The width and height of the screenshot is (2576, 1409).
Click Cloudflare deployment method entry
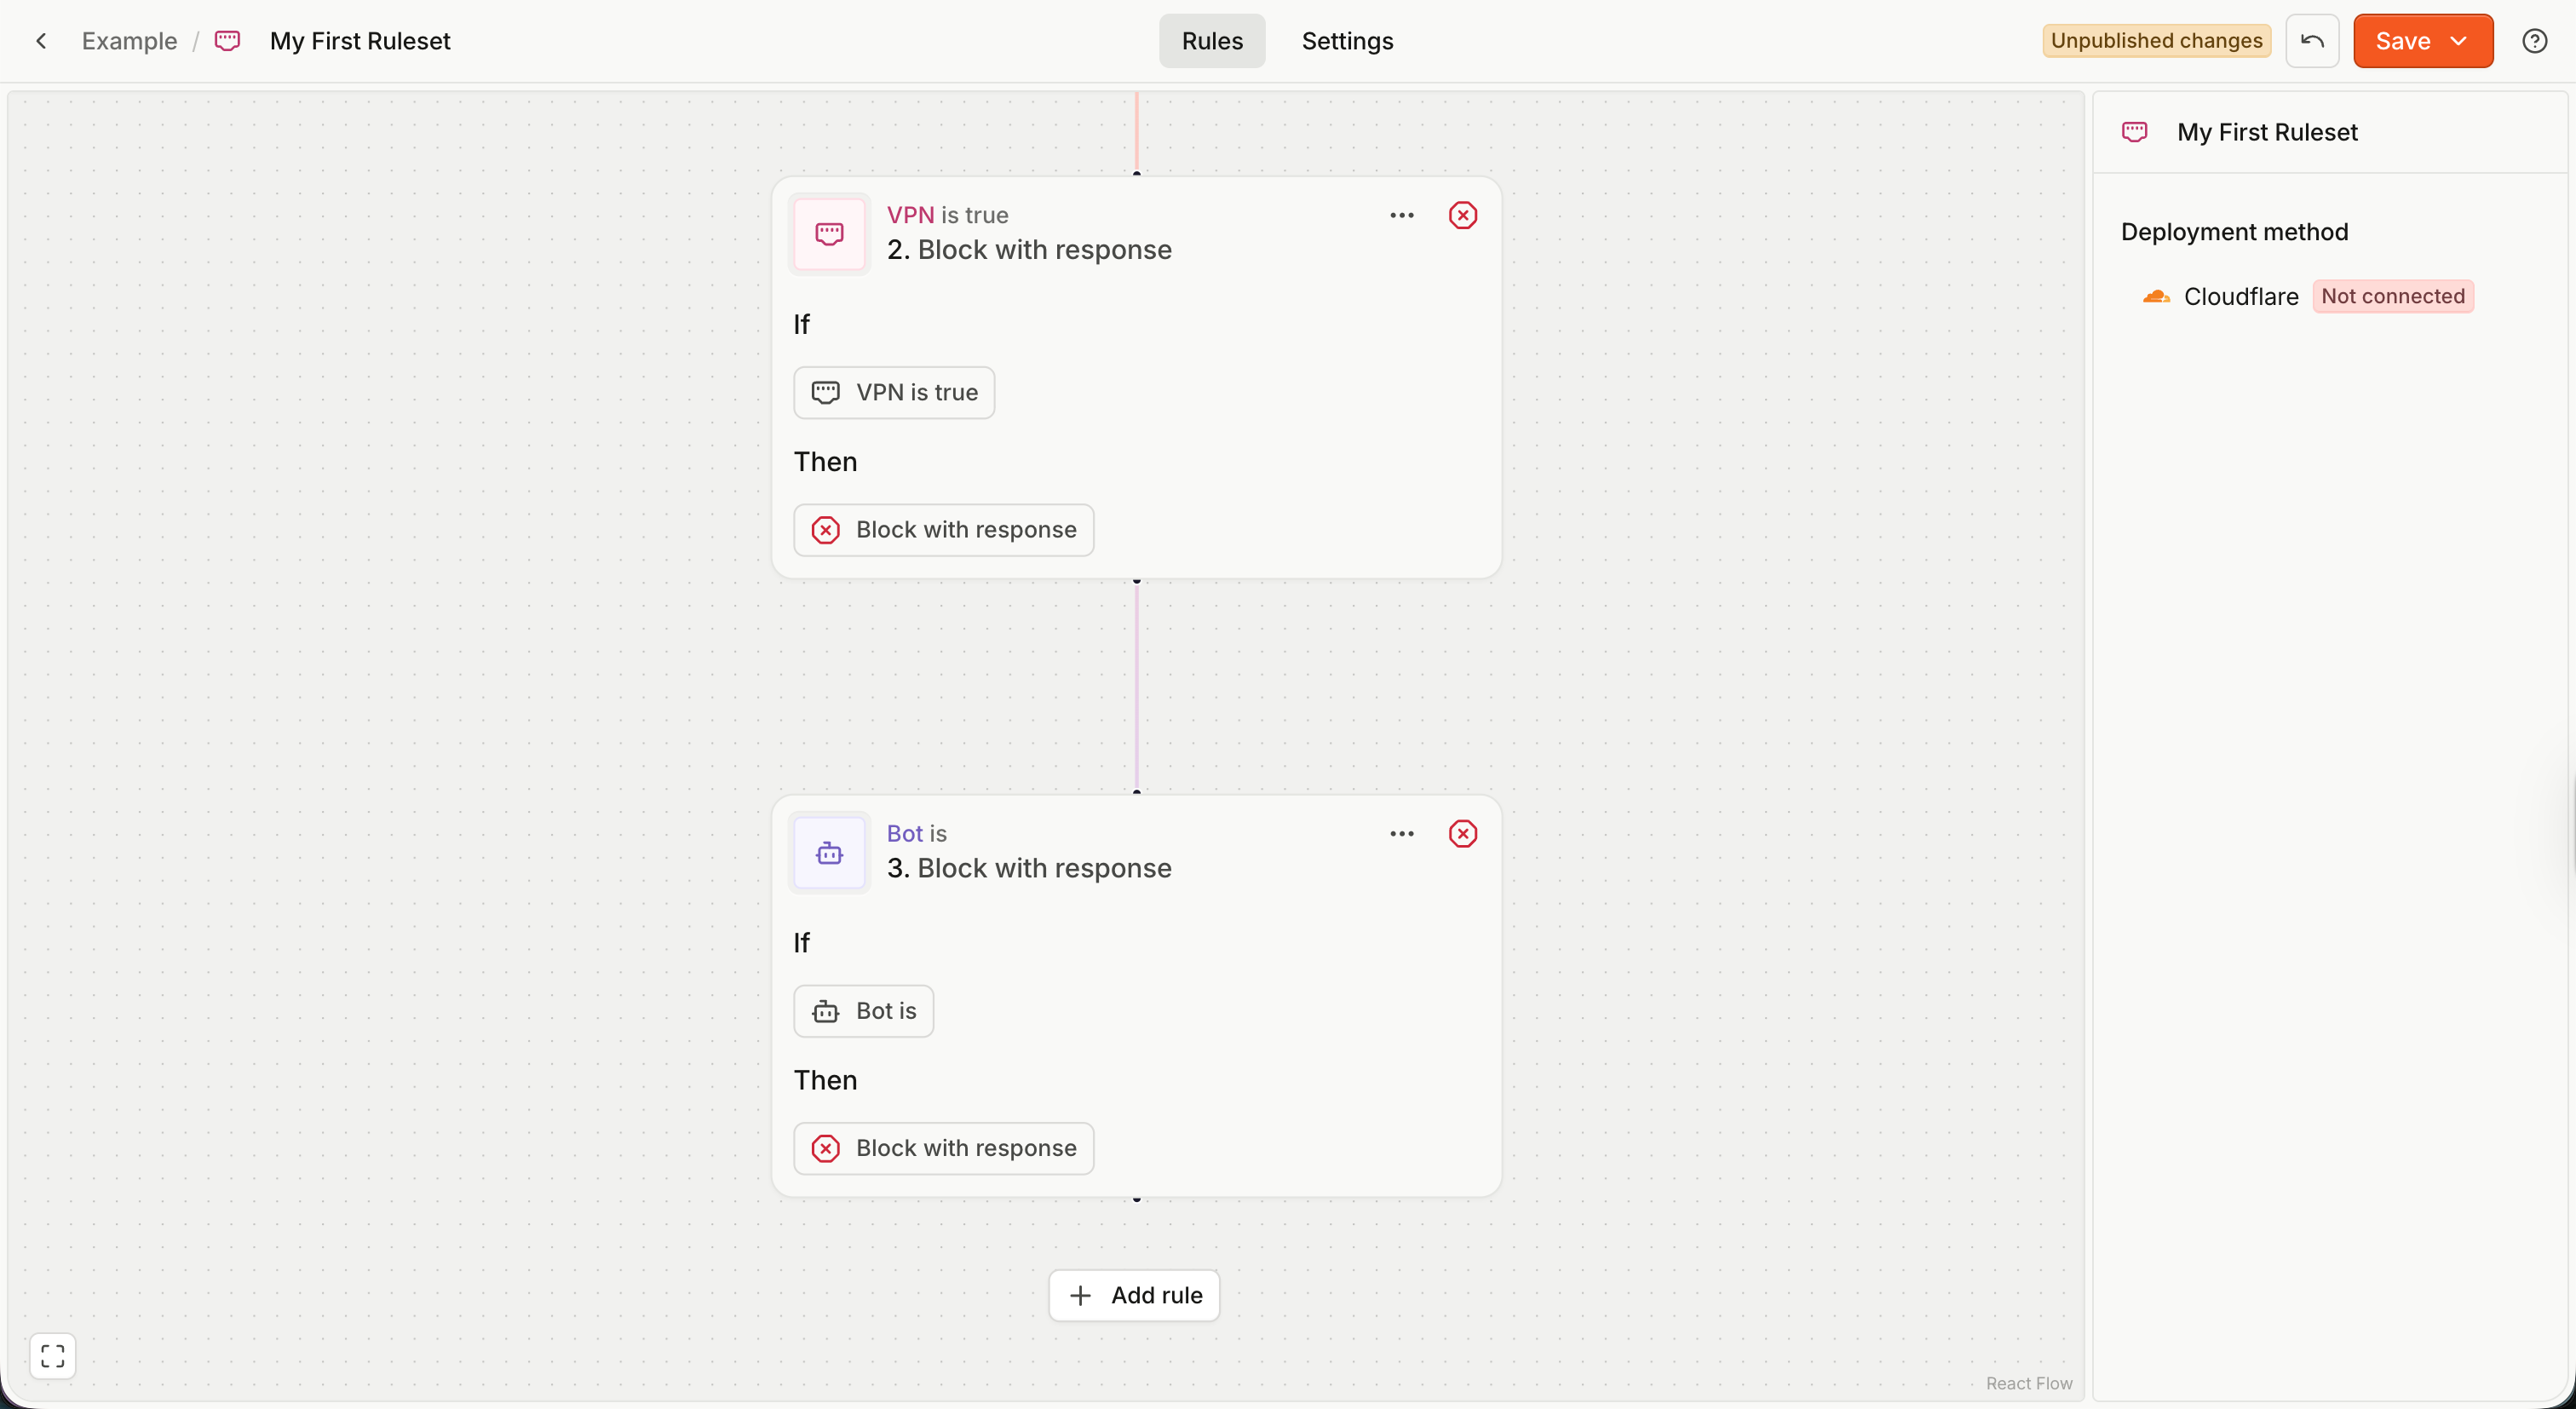[x=2240, y=297]
